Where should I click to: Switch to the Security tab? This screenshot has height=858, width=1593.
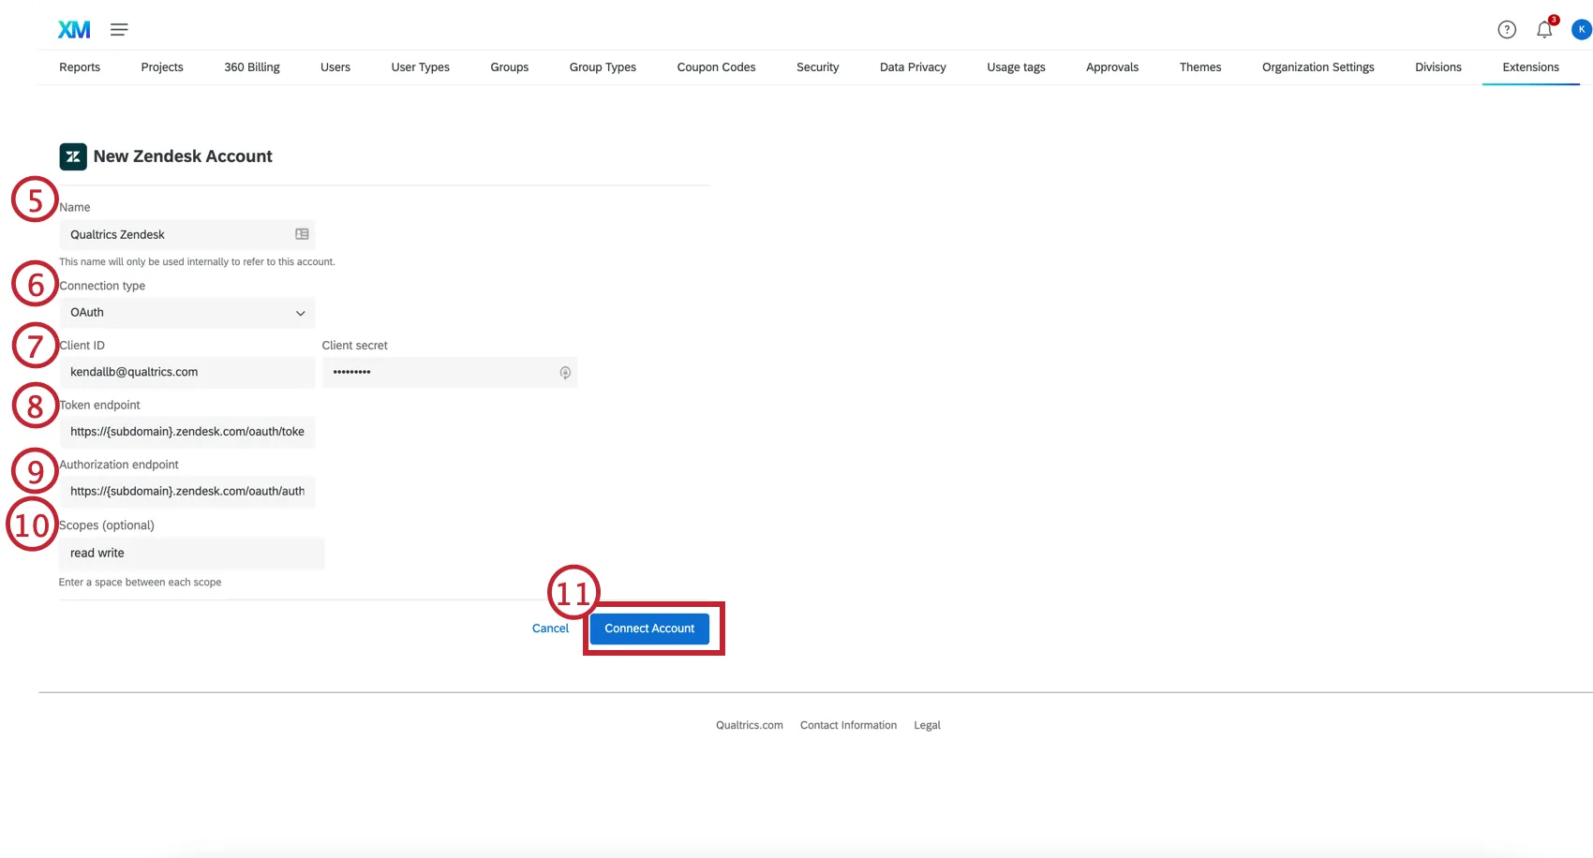click(x=817, y=67)
